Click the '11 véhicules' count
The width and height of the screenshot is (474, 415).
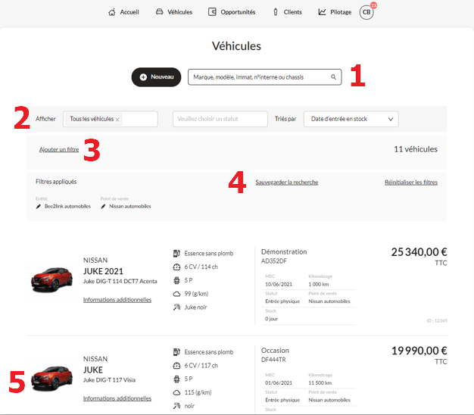(x=416, y=149)
